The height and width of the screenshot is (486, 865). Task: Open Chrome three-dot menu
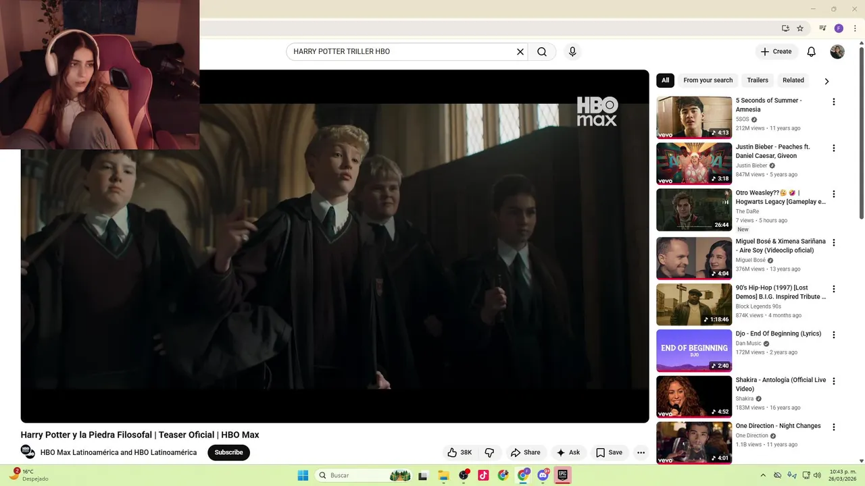point(855,28)
